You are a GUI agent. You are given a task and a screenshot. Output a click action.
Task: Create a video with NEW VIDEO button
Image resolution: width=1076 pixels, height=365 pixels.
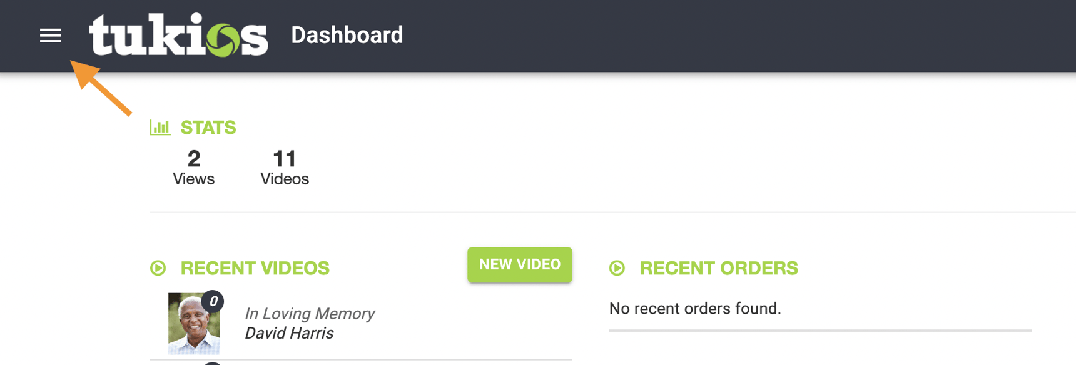tap(519, 265)
